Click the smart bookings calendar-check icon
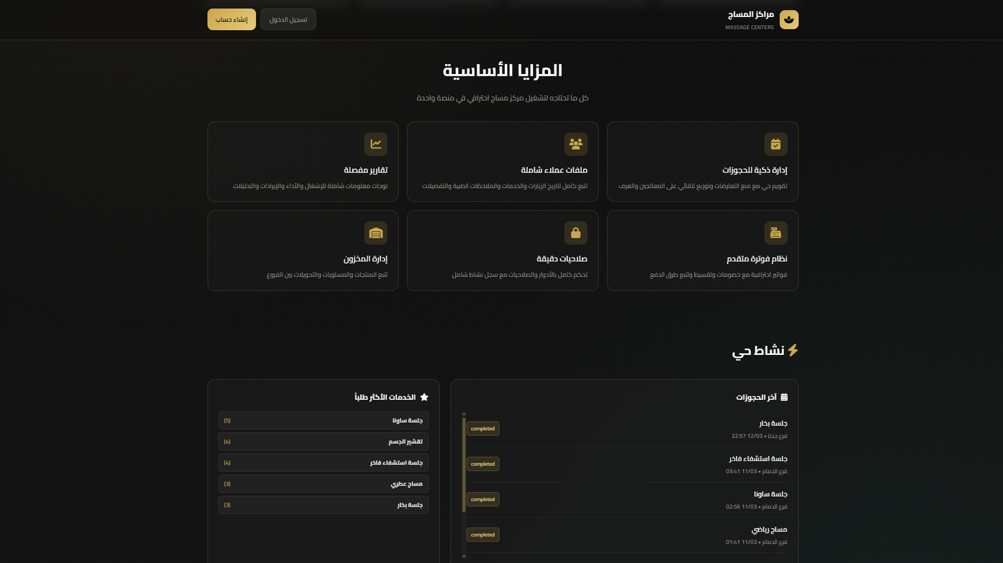The height and width of the screenshot is (563, 1003). point(775,144)
